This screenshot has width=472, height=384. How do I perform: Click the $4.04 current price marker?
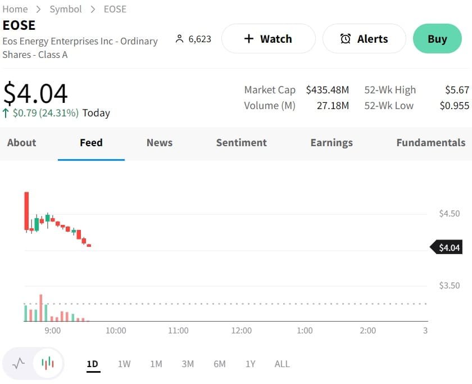pyautogui.click(x=448, y=247)
